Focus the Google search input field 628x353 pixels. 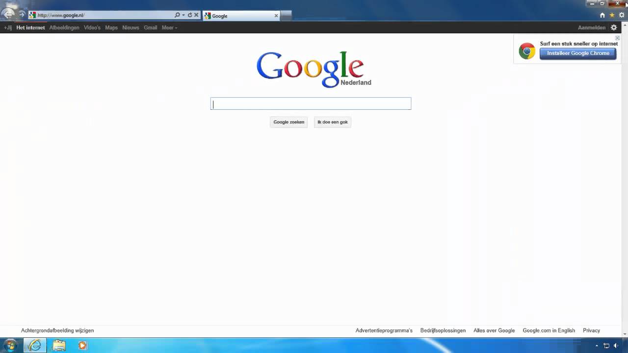(311, 103)
